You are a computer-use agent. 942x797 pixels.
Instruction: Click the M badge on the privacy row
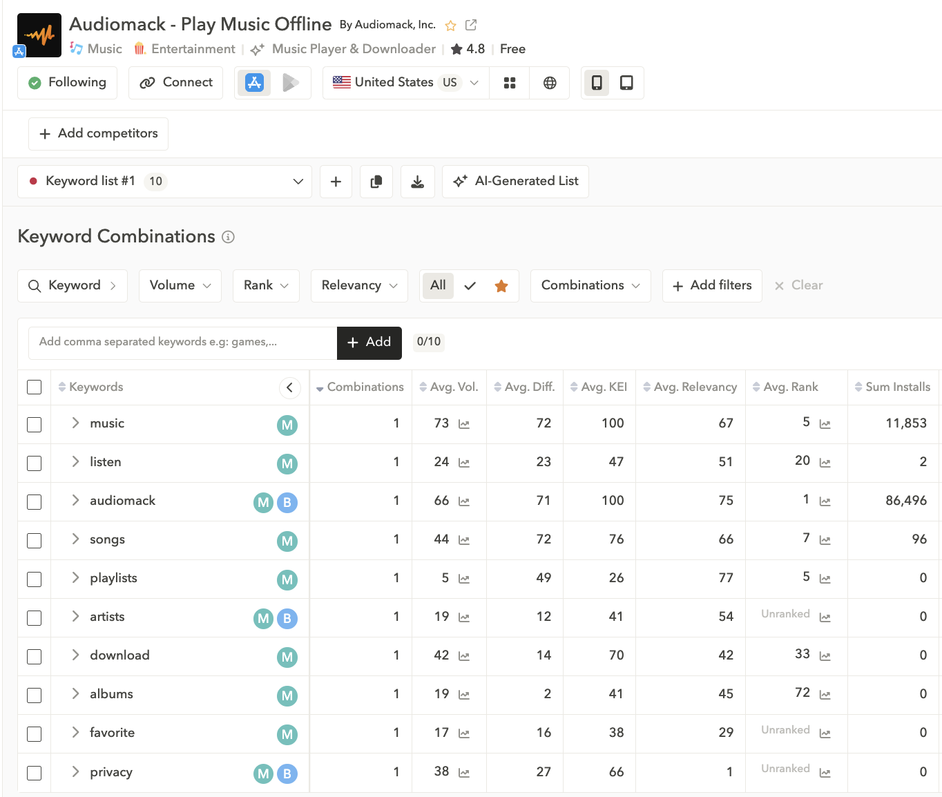263,774
